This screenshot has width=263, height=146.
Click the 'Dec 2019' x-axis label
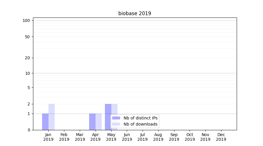pyautogui.click(x=221, y=137)
